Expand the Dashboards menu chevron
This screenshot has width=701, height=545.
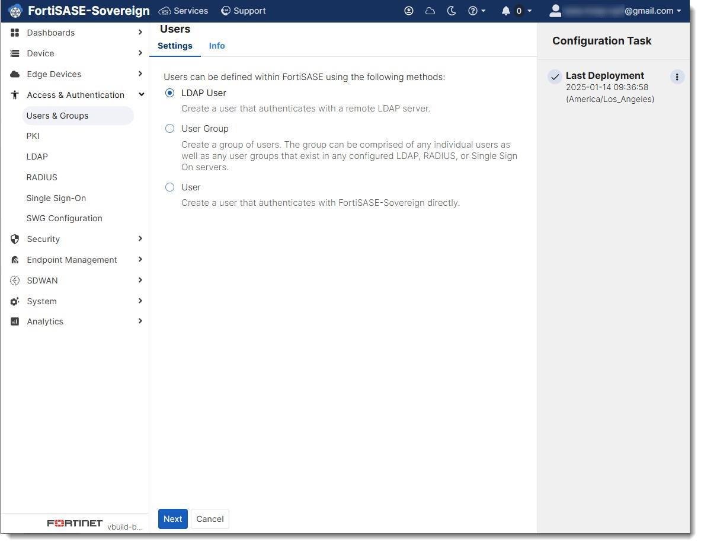pos(140,32)
